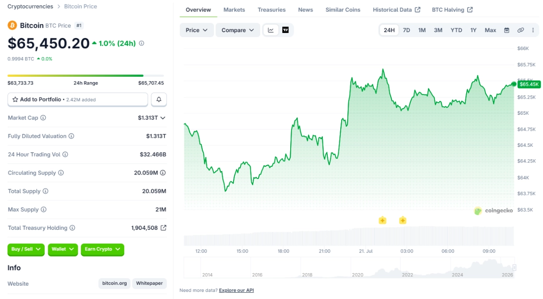The height and width of the screenshot is (299, 543).
Task: Click $65,707.45 range high value
Action: point(151,83)
